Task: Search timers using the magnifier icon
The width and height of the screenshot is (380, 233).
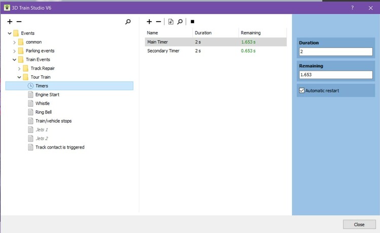Action: pyautogui.click(x=180, y=22)
